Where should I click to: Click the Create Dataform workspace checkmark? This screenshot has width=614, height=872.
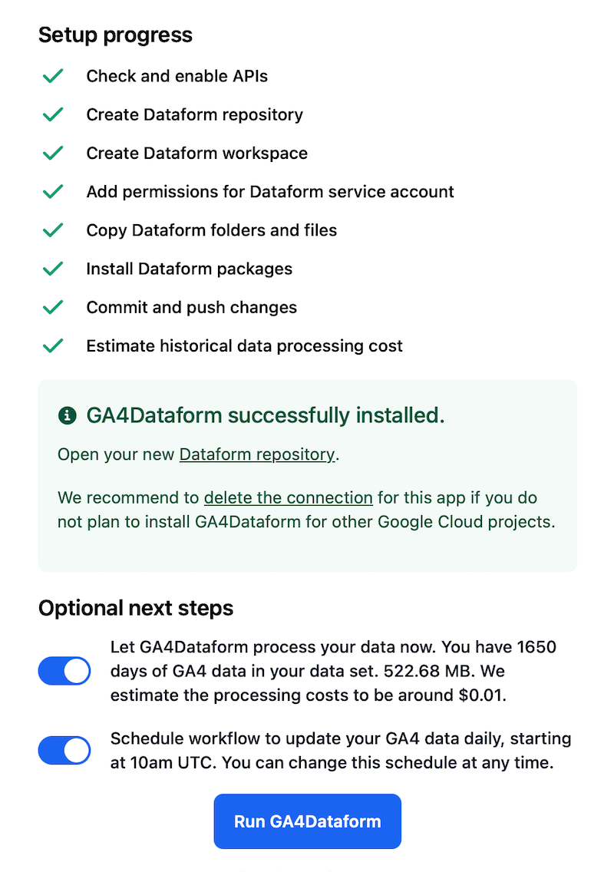(x=53, y=153)
